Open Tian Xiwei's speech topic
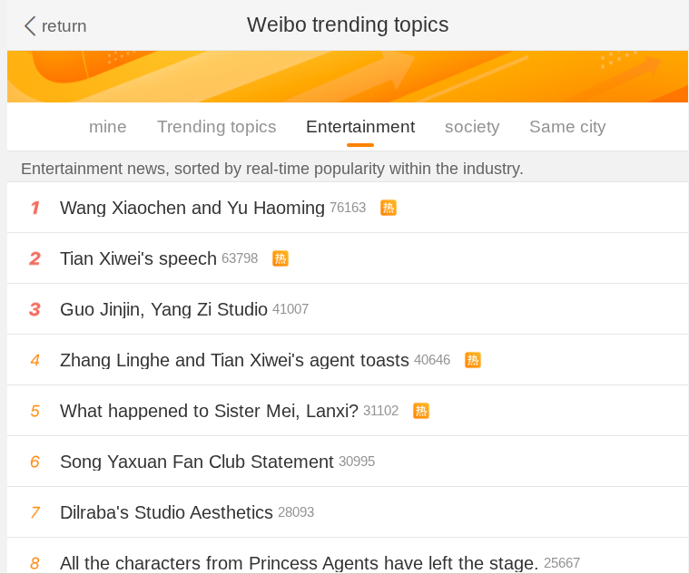Image resolution: width=689 pixels, height=574 pixels. pyautogui.click(x=138, y=258)
